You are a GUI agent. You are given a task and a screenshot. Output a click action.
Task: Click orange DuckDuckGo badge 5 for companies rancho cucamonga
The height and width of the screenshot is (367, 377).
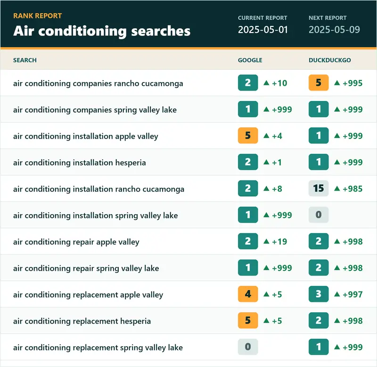(319, 83)
